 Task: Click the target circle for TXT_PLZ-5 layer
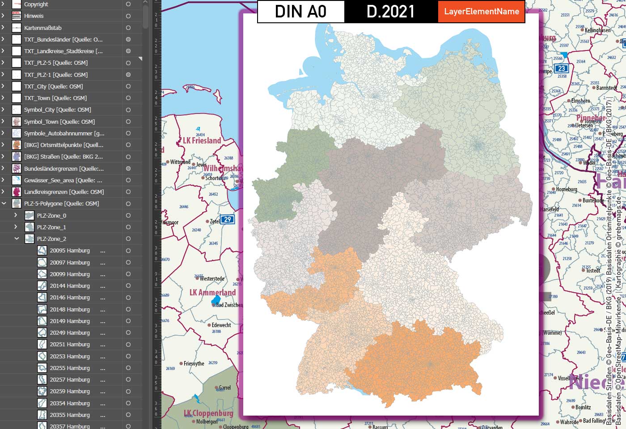(x=128, y=63)
